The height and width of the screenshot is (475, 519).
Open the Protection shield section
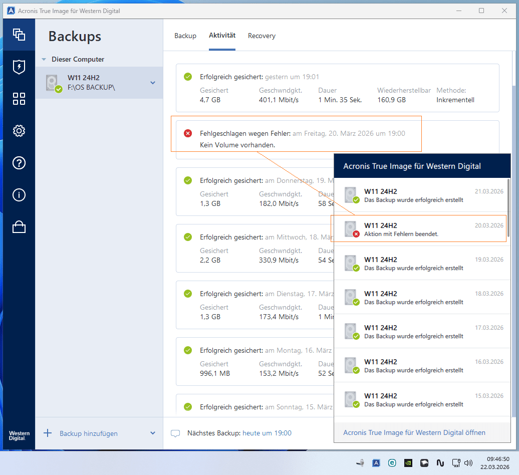[x=19, y=67]
